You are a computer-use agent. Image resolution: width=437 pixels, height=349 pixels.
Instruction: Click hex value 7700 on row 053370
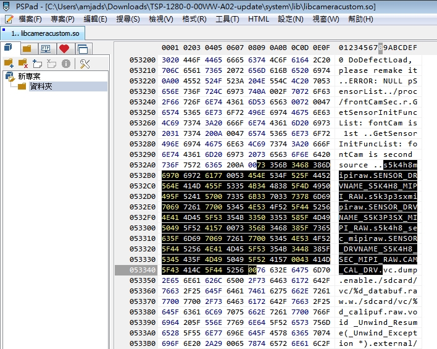tap(170, 301)
